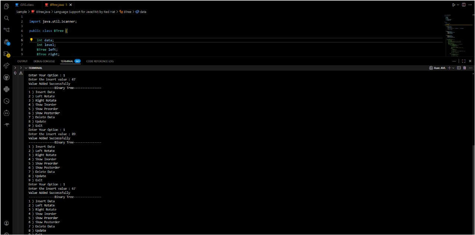This screenshot has width=475, height=235.
Task: Switch to the DEBUG CONSOLE panel tab
Action: click(44, 61)
